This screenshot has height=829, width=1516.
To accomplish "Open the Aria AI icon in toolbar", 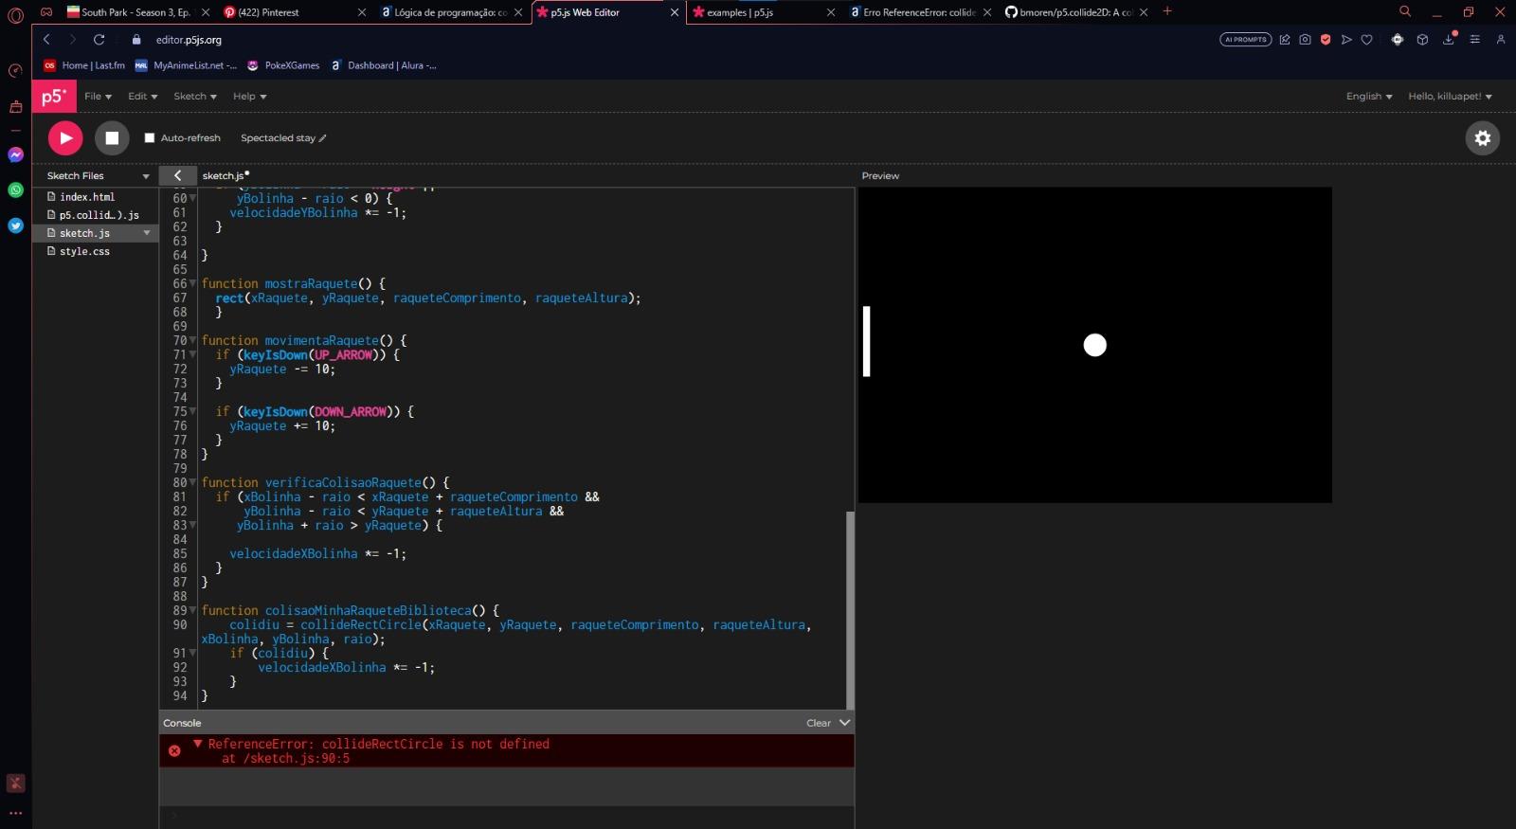I will point(1397,40).
